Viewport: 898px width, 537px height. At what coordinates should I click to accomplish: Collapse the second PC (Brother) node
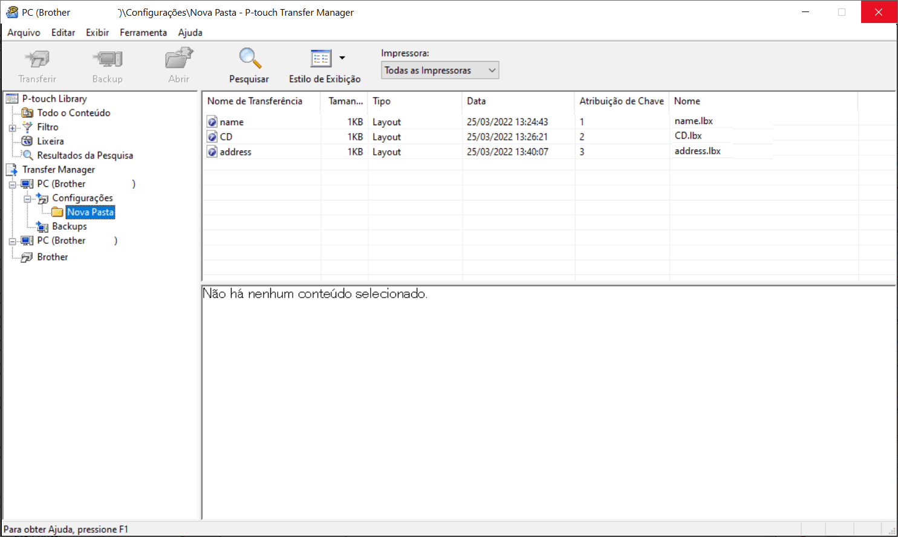click(x=12, y=241)
